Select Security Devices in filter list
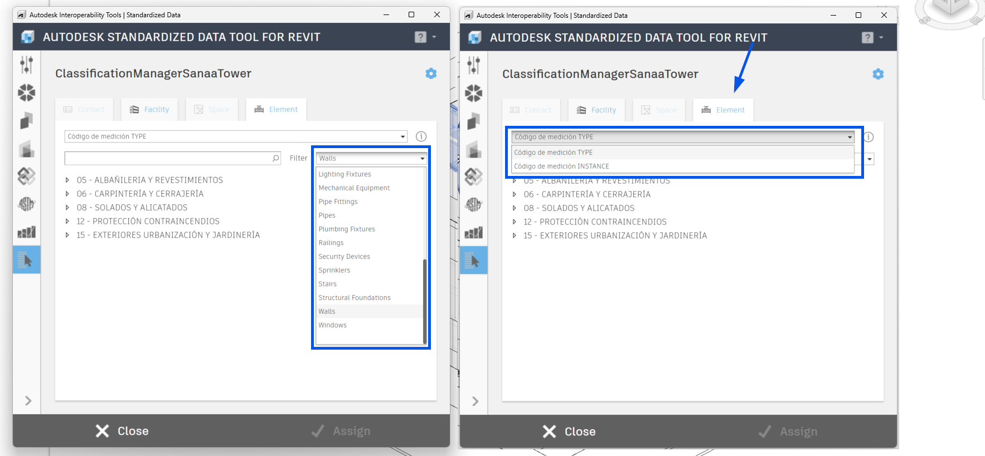 [370, 257]
